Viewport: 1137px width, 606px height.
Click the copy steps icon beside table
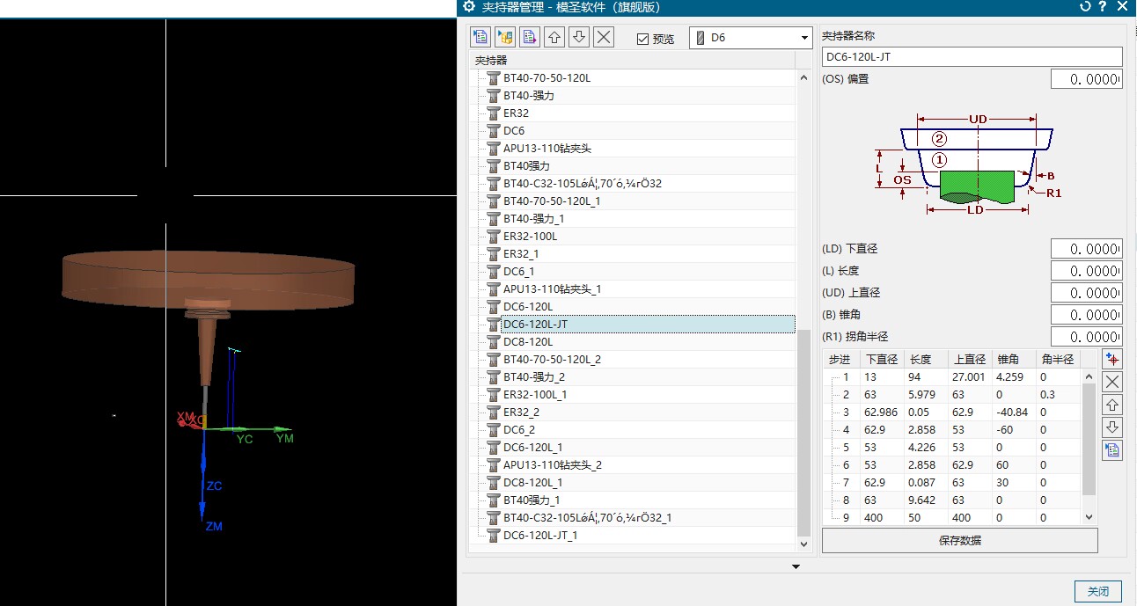point(1113,451)
